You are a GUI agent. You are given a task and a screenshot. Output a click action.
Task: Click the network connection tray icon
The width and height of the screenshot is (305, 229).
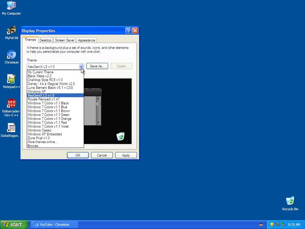tap(277, 225)
